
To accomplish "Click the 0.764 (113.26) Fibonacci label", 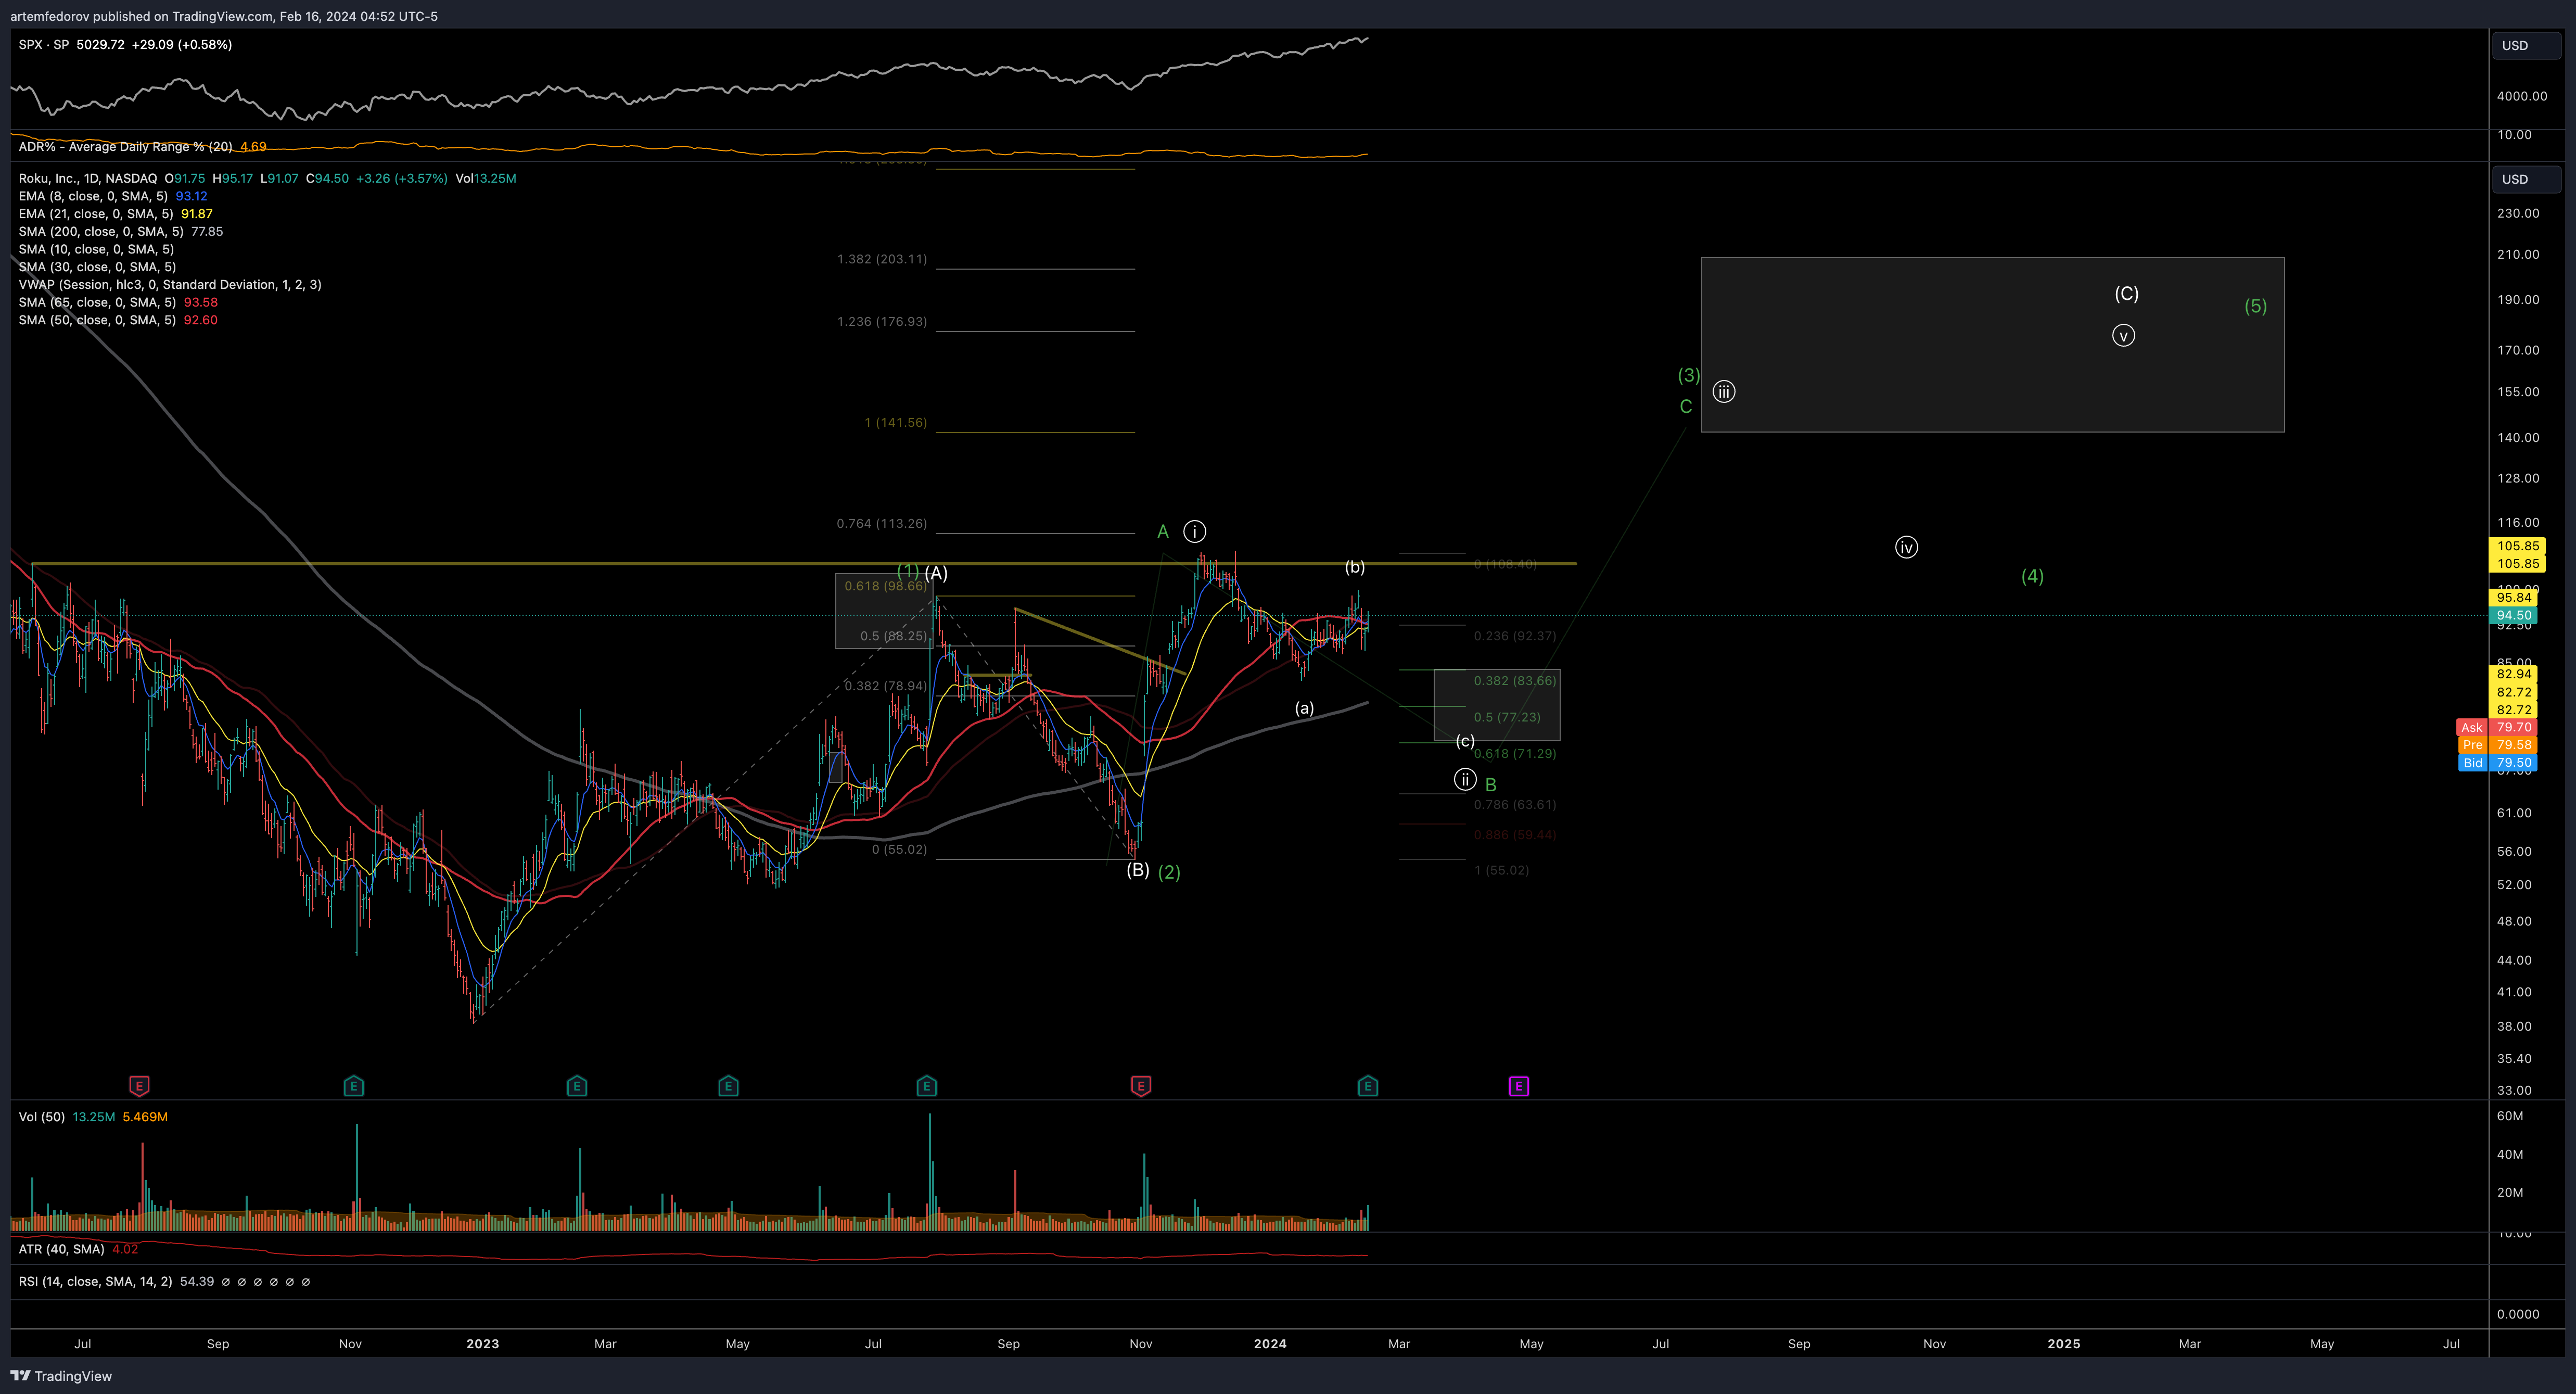I will 882,524.
